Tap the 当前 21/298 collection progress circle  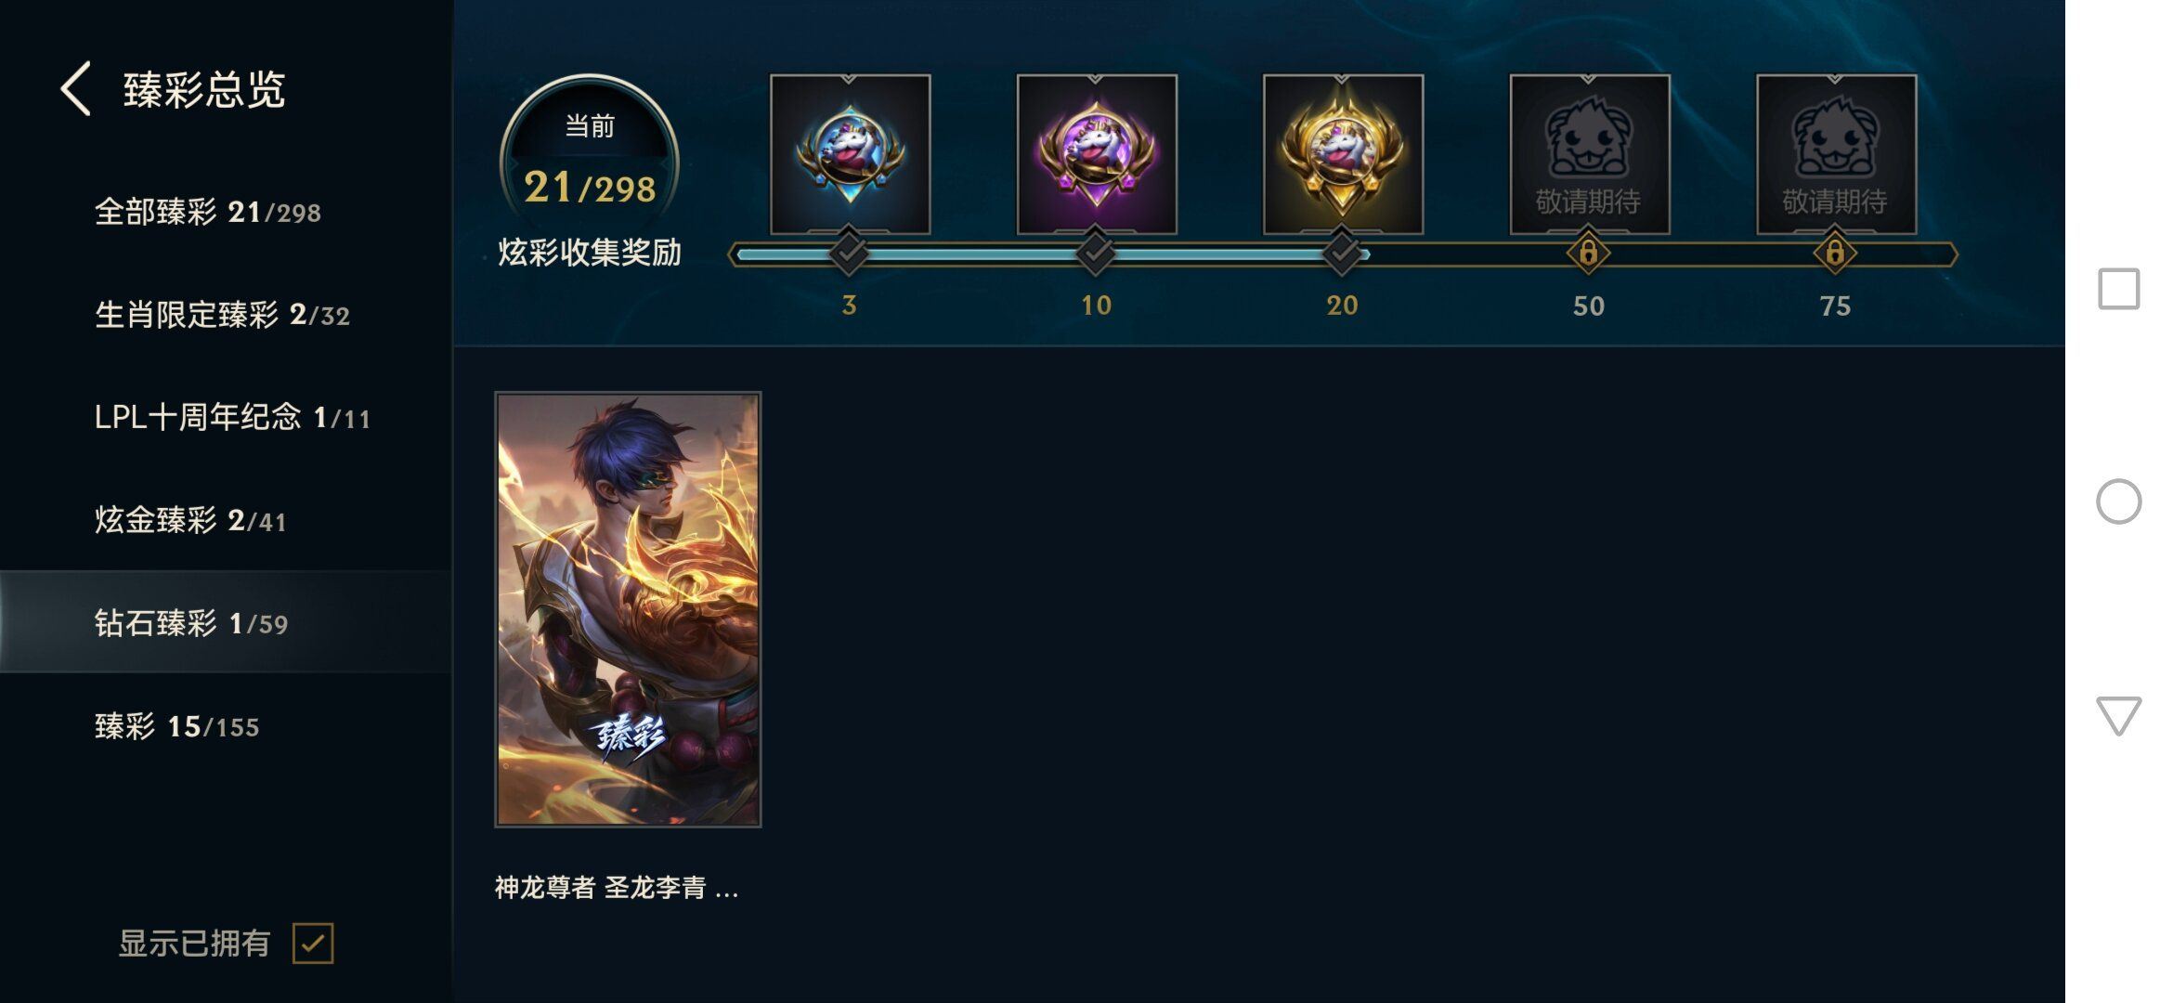click(x=590, y=163)
